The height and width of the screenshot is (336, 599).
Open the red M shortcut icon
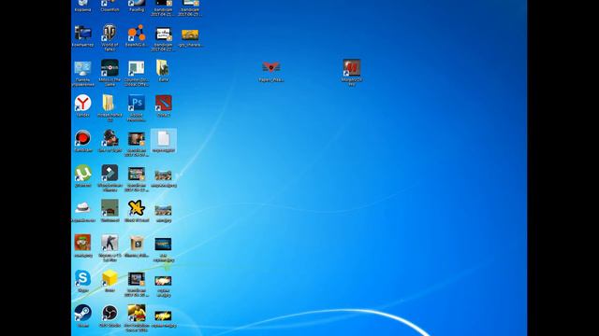click(352, 68)
